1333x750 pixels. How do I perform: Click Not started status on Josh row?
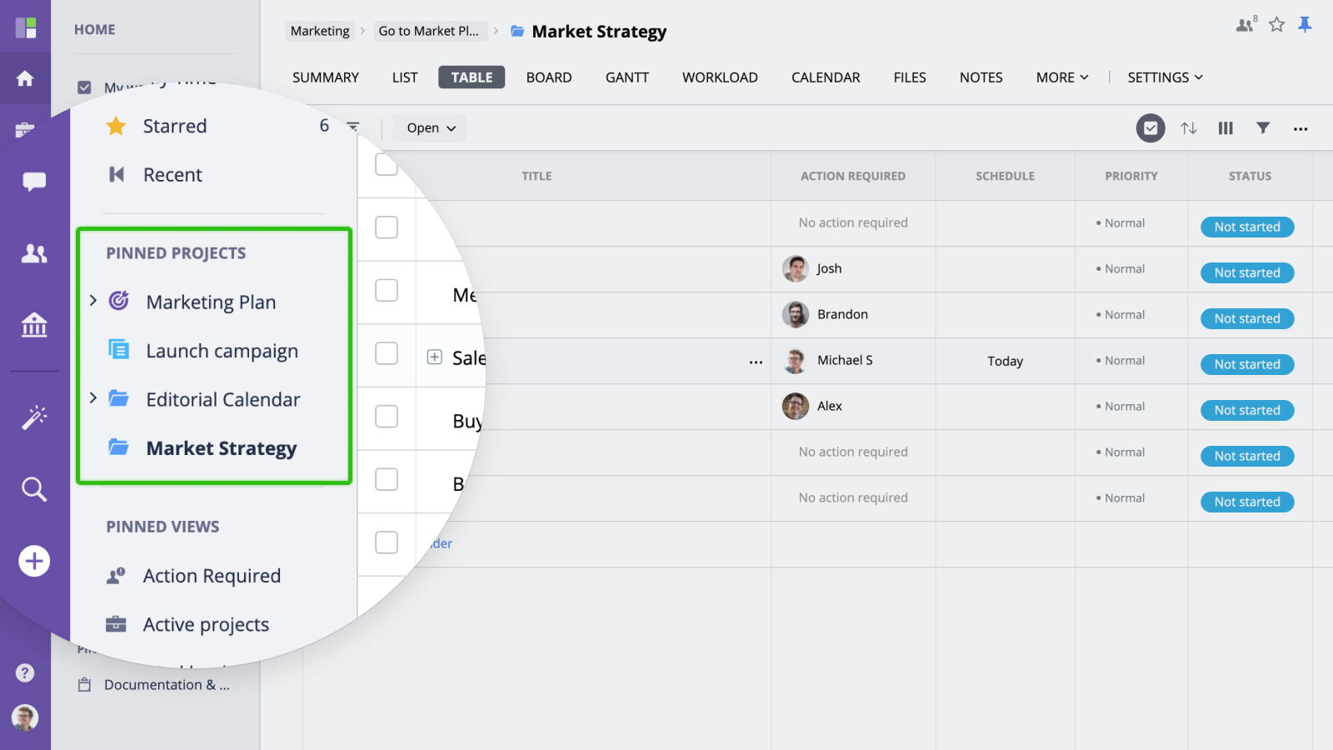(1247, 272)
